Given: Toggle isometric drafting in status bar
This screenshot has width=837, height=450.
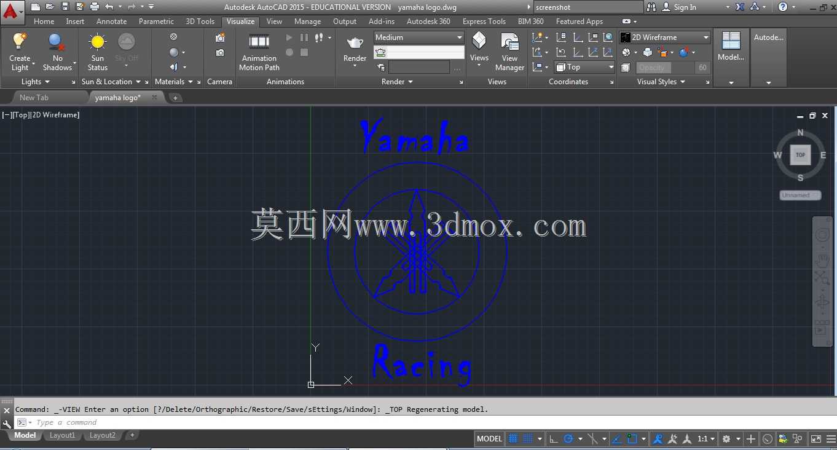Looking at the screenshot, I should click(x=592, y=439).
